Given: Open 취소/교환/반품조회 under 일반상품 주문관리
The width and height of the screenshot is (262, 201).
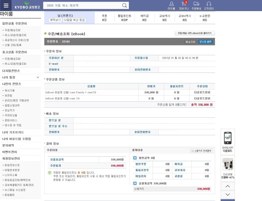Looking at the screenshot, I should pyautogui.click(x=15, y=35).
